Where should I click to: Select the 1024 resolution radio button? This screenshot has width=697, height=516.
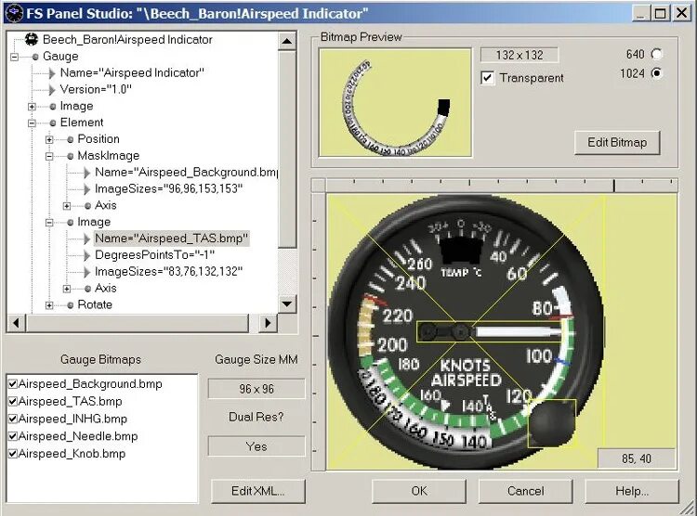656,72
